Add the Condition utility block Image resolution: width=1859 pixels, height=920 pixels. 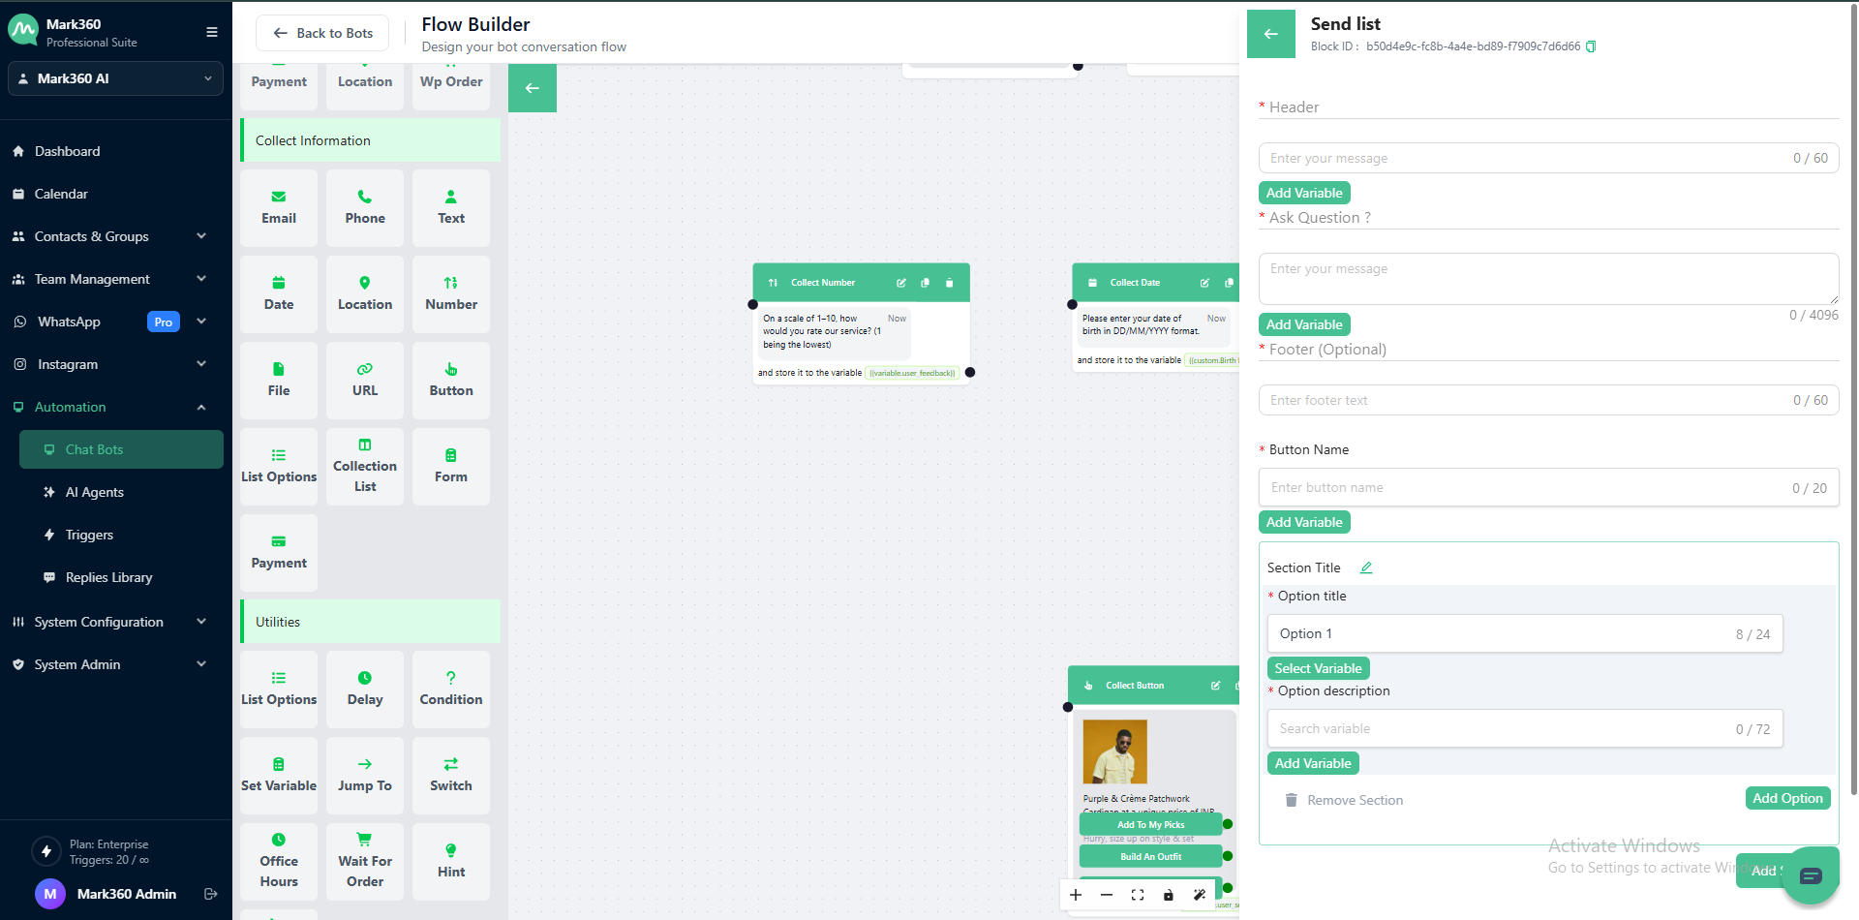[x=450, y=689]
